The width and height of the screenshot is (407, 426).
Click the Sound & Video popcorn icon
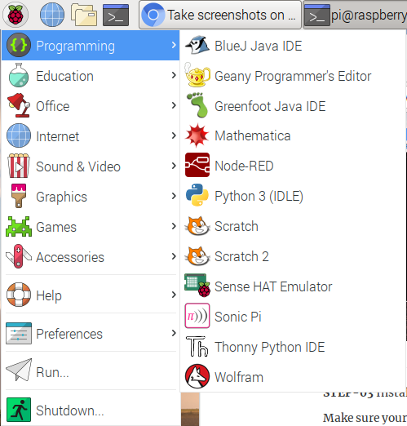coord(19,166)
